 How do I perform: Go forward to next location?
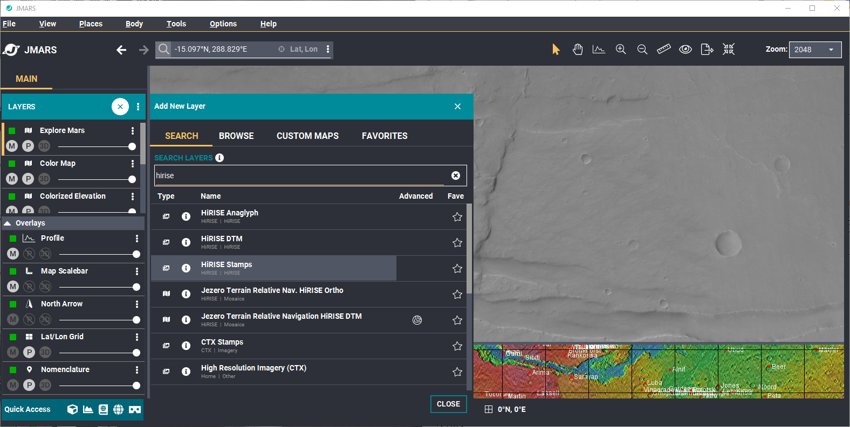(x=143, y=50)
